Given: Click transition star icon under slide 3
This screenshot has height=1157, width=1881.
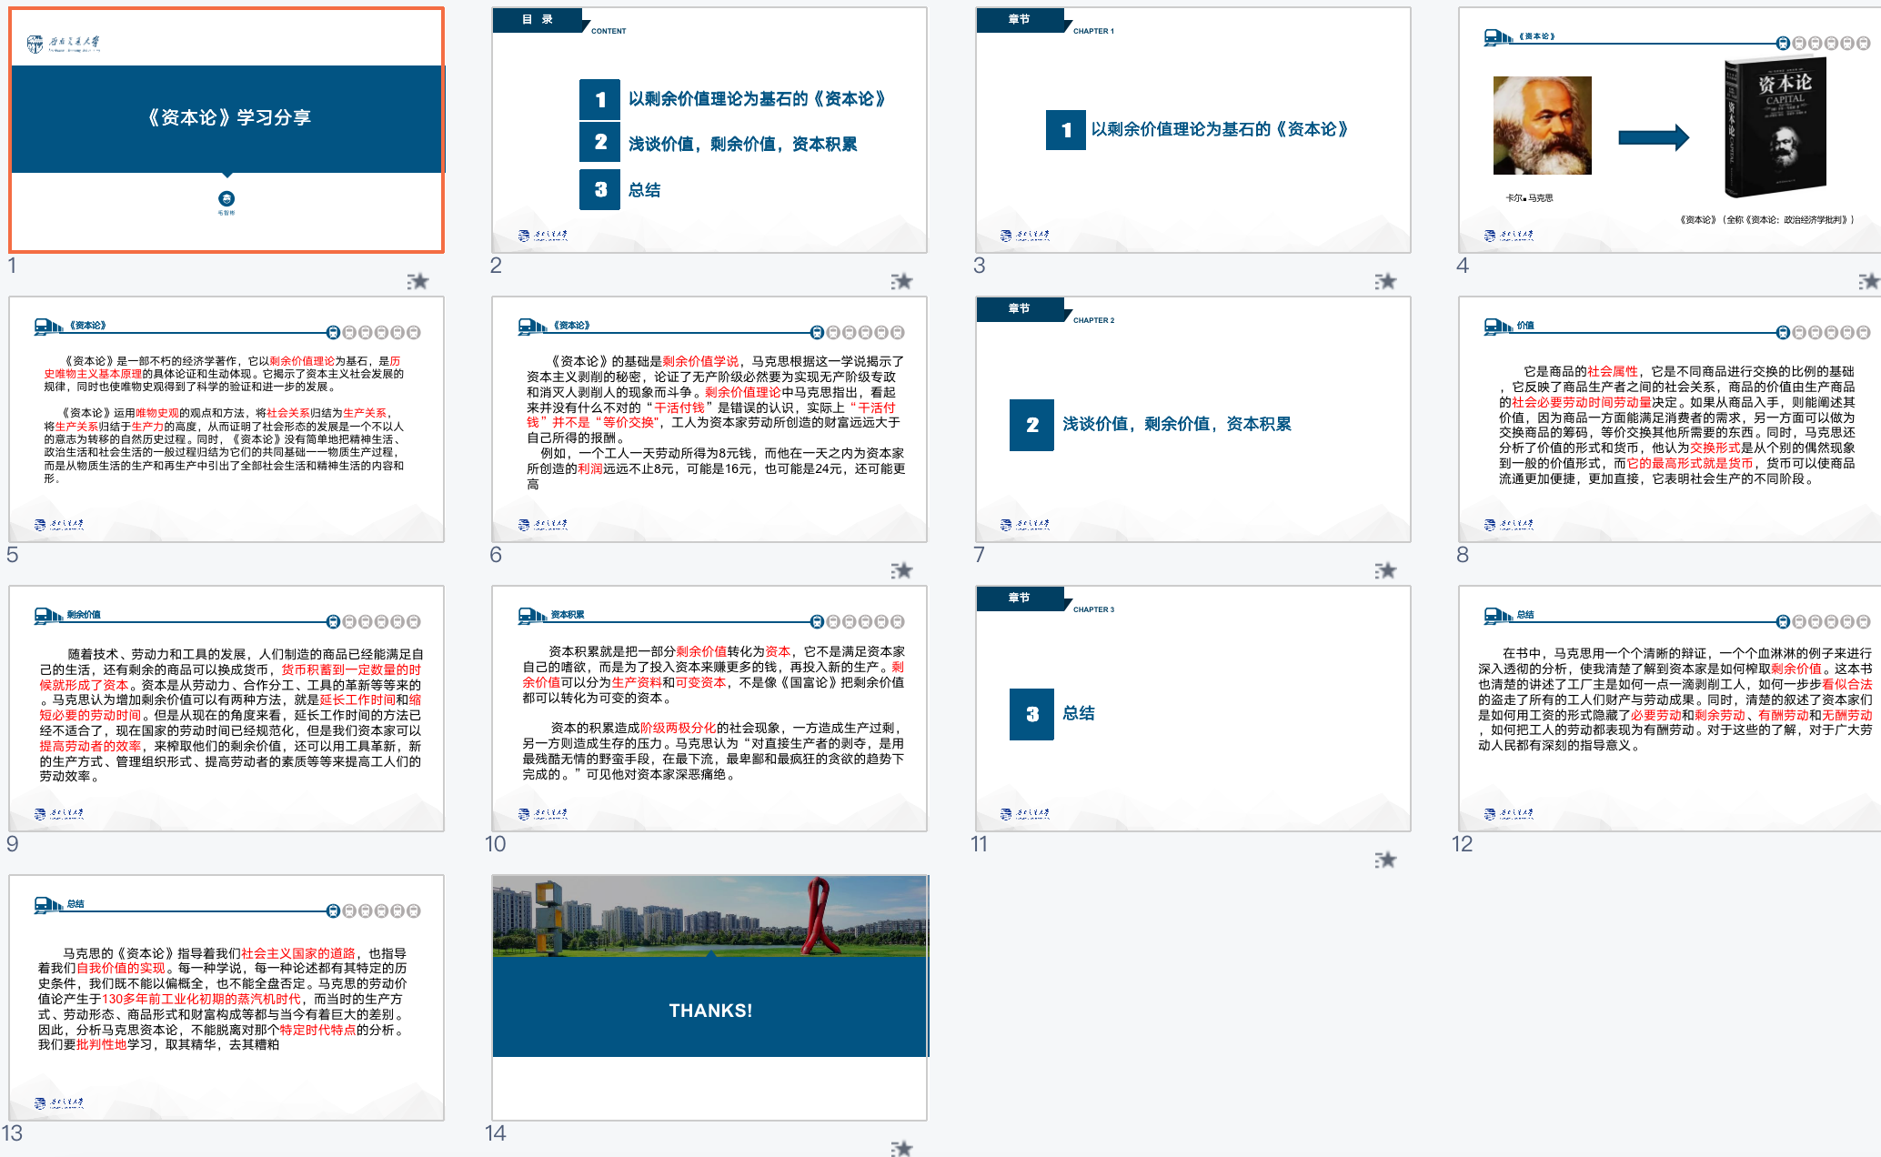Looking at the screenshot, I should coord(1385,281).
